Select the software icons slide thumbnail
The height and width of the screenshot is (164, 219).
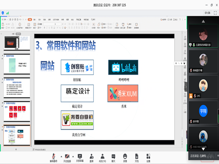[x=17, y=111]
